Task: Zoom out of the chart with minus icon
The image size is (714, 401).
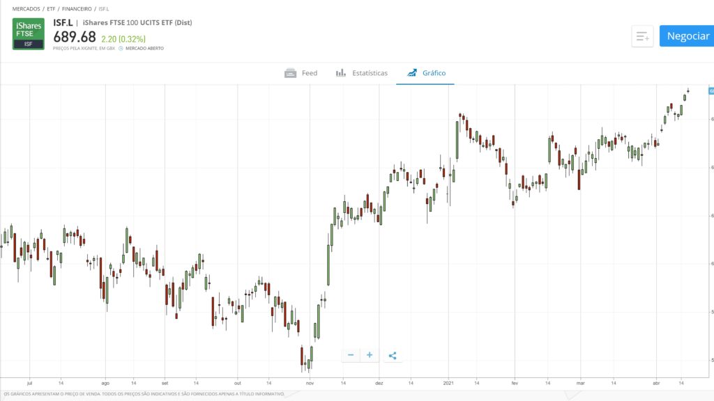Action: (351, 355)
